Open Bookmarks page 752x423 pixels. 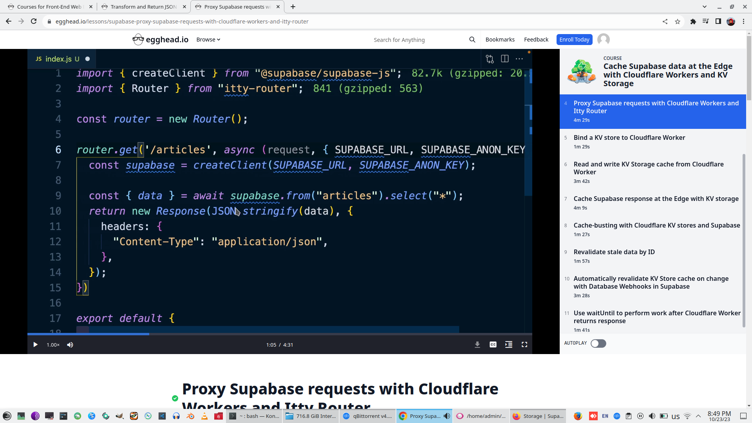pos(500,40)
